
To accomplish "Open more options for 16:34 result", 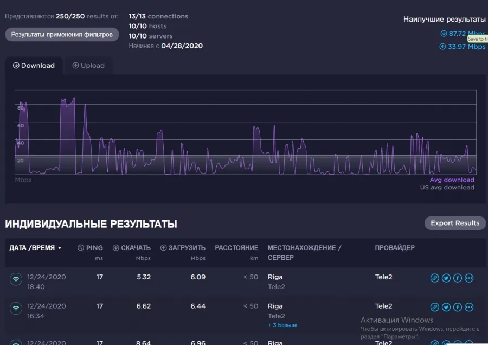I will pos(469,307).
